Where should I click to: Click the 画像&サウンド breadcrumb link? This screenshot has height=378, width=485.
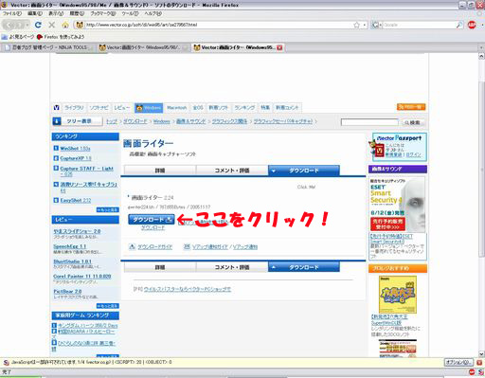tap(190, 121)
